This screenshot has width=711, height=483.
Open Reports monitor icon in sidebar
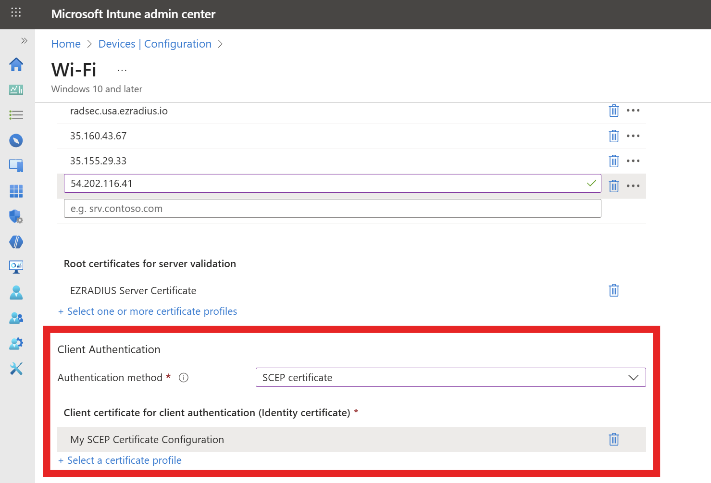coord(16,267)
